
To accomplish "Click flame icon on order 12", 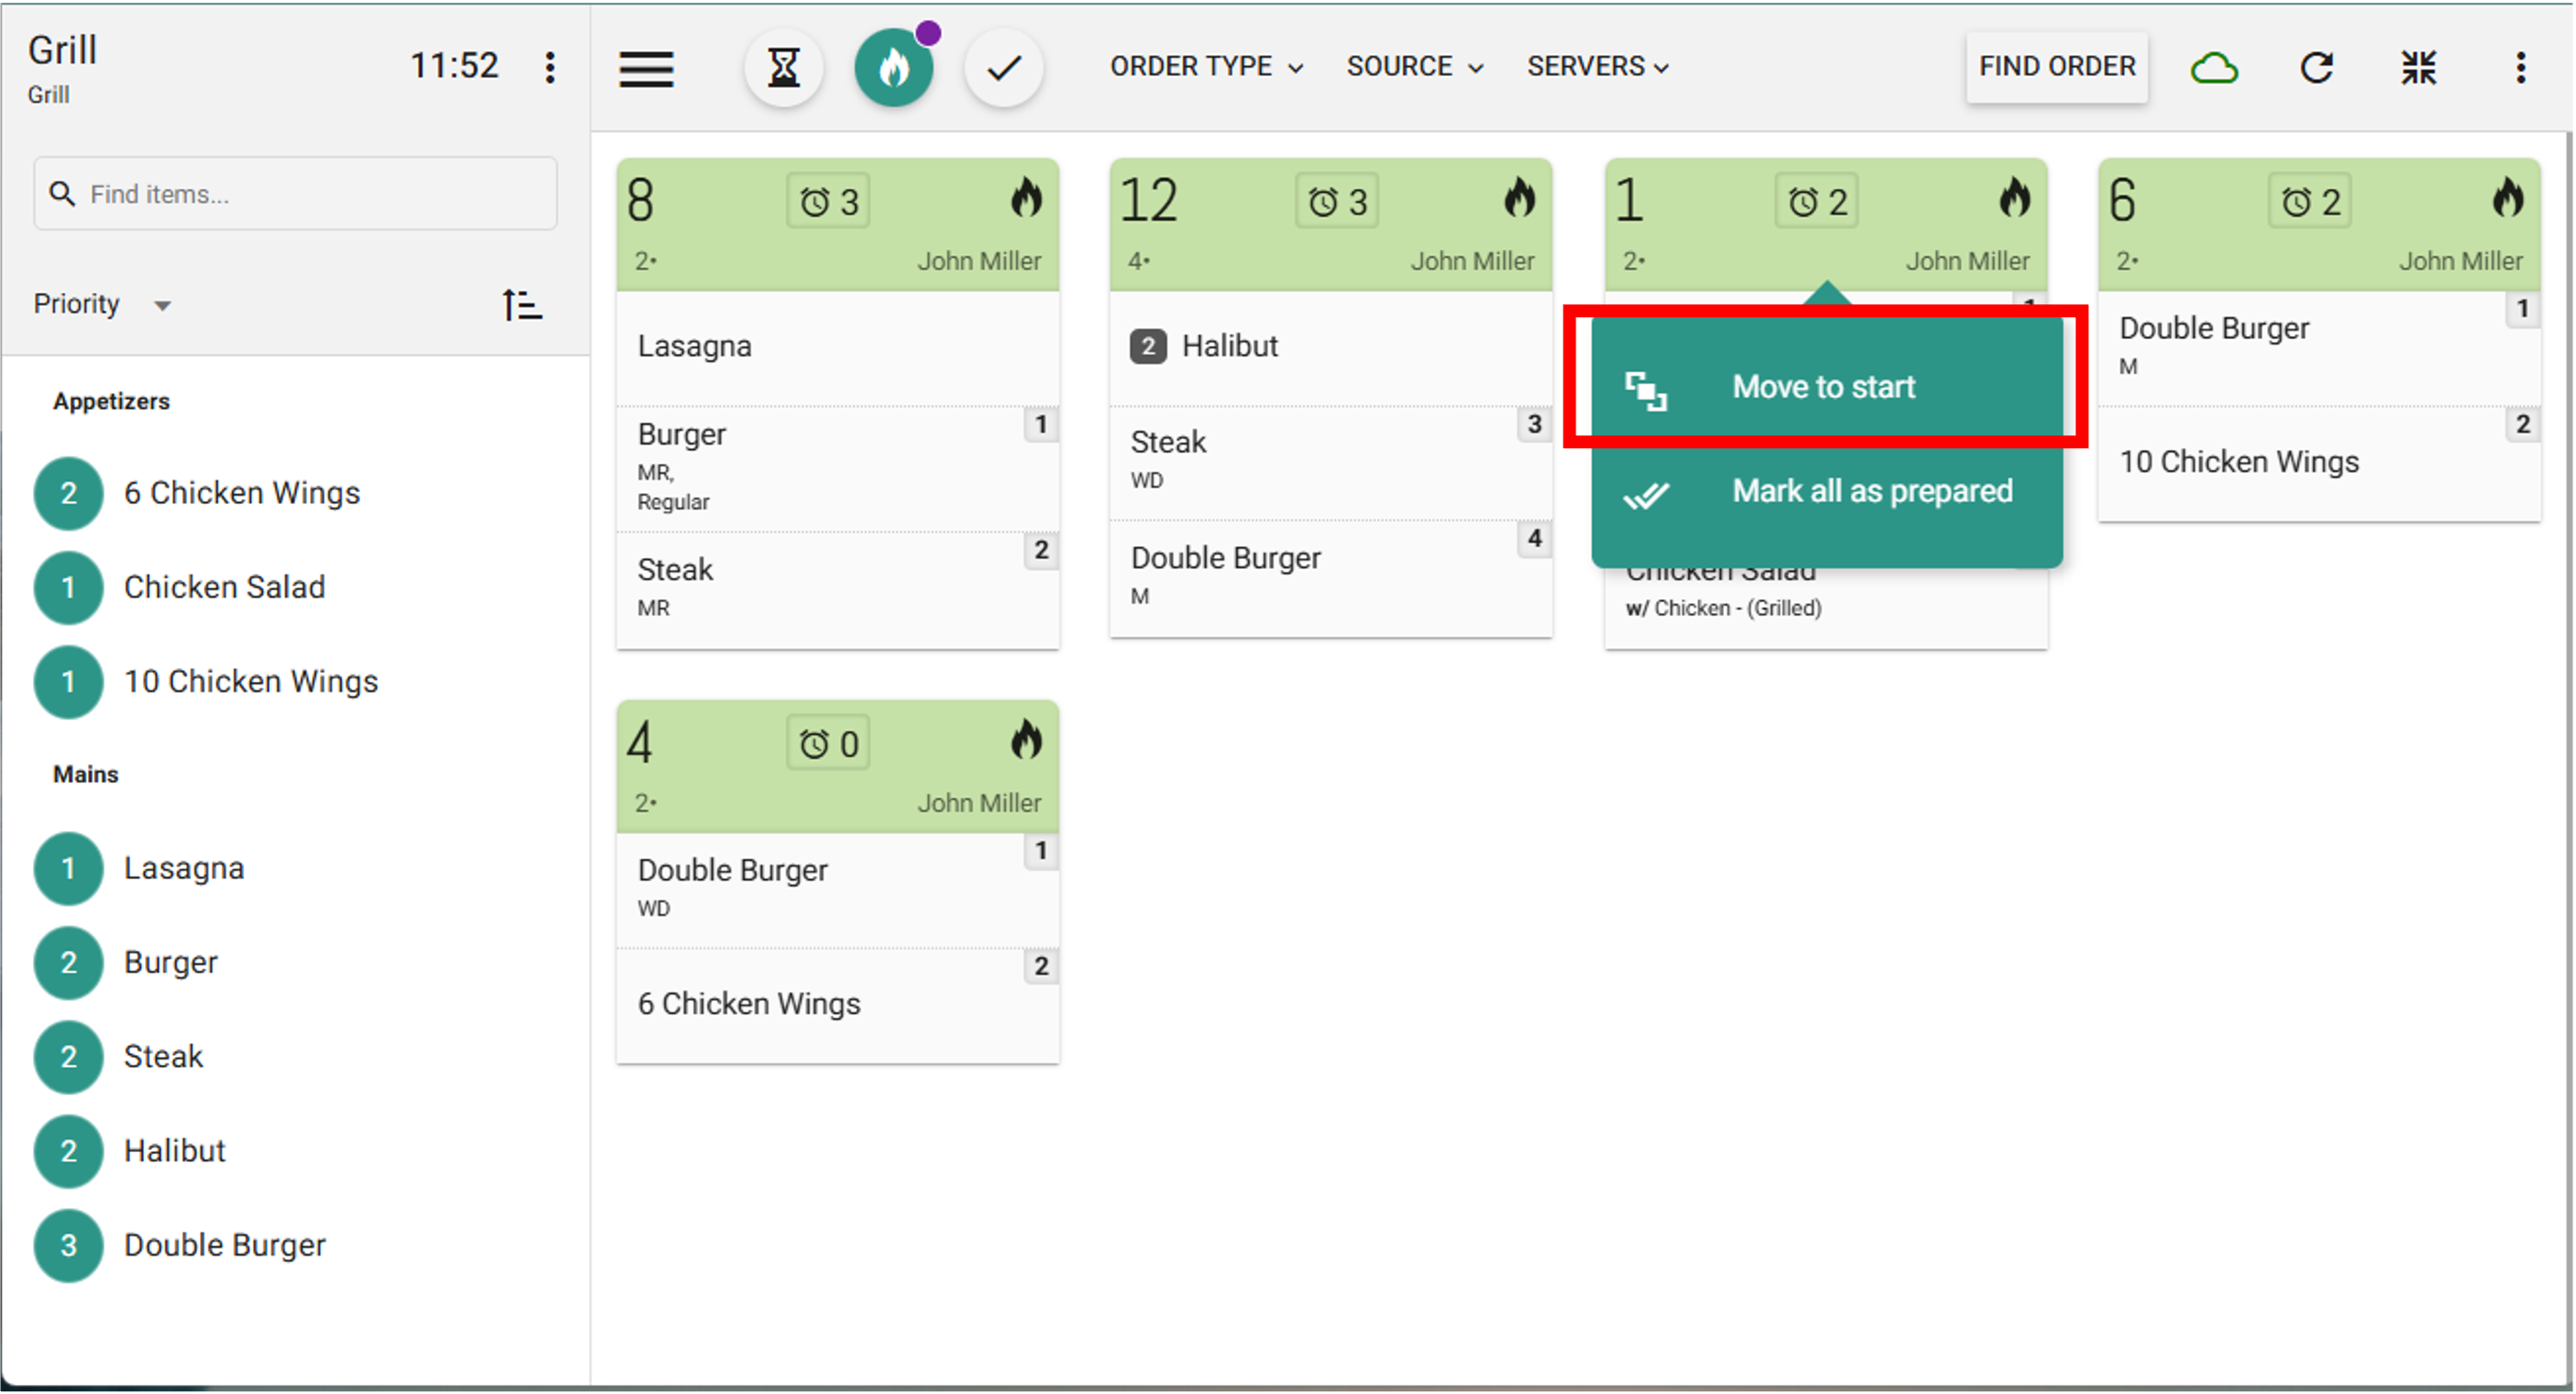I will [1519, 198].
